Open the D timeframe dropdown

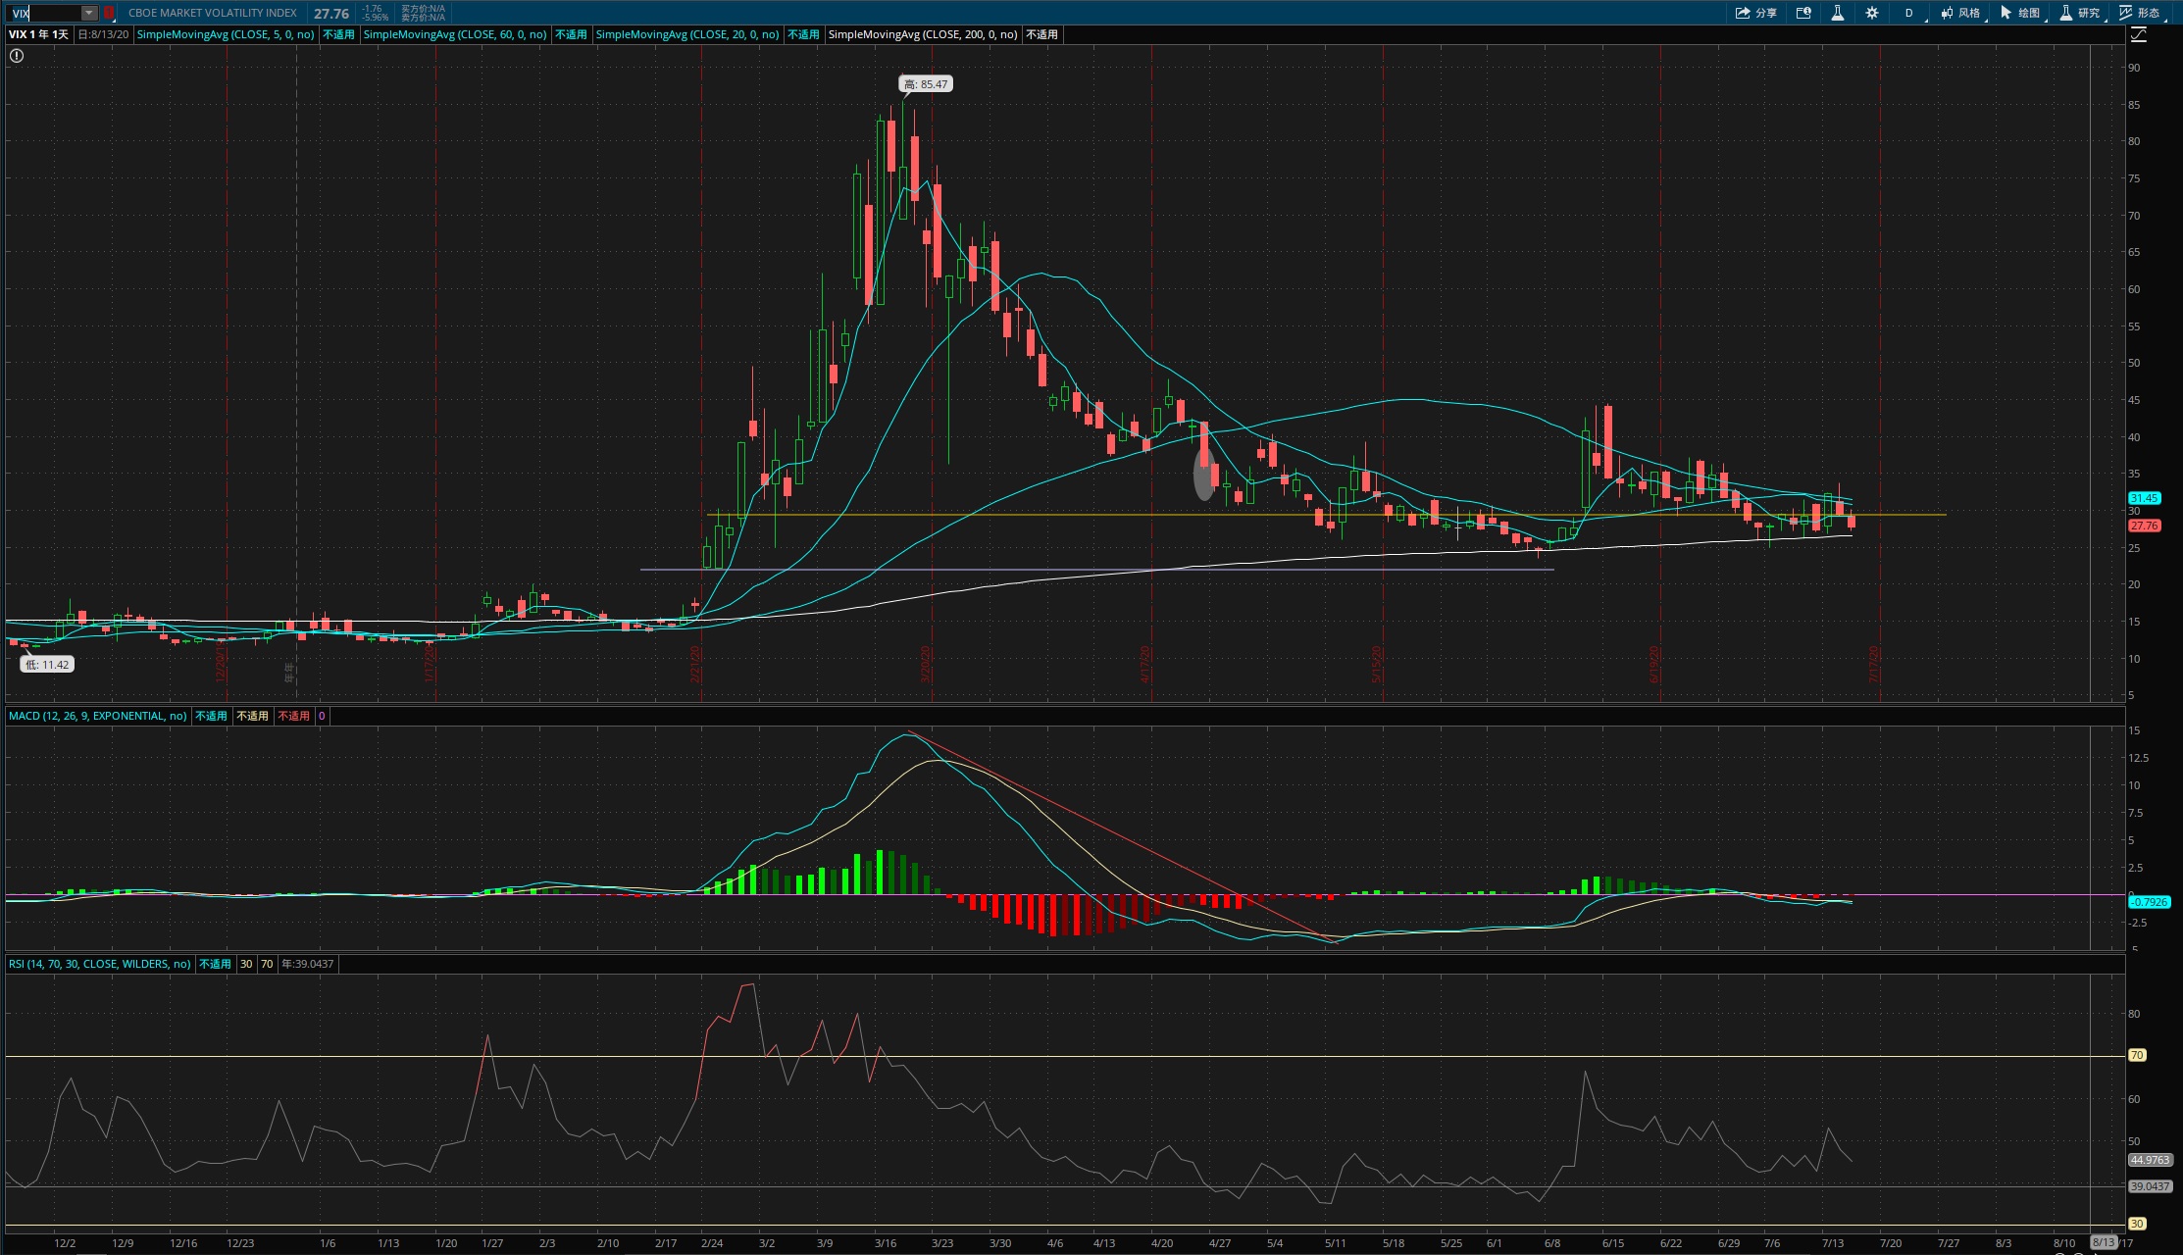(x=1908, y=13)
